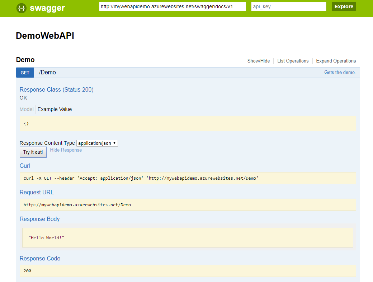Switch to the Model tab
This screenshot has width=373, height=282.
[27, 109]
